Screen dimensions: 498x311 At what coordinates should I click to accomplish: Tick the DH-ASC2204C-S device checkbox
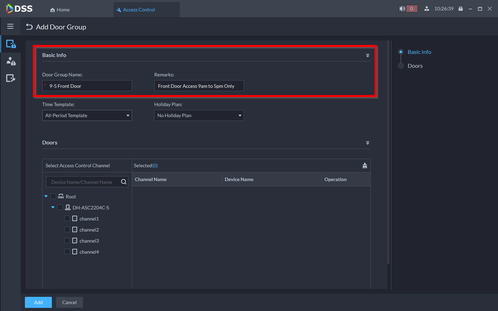[x=60, y=207]
